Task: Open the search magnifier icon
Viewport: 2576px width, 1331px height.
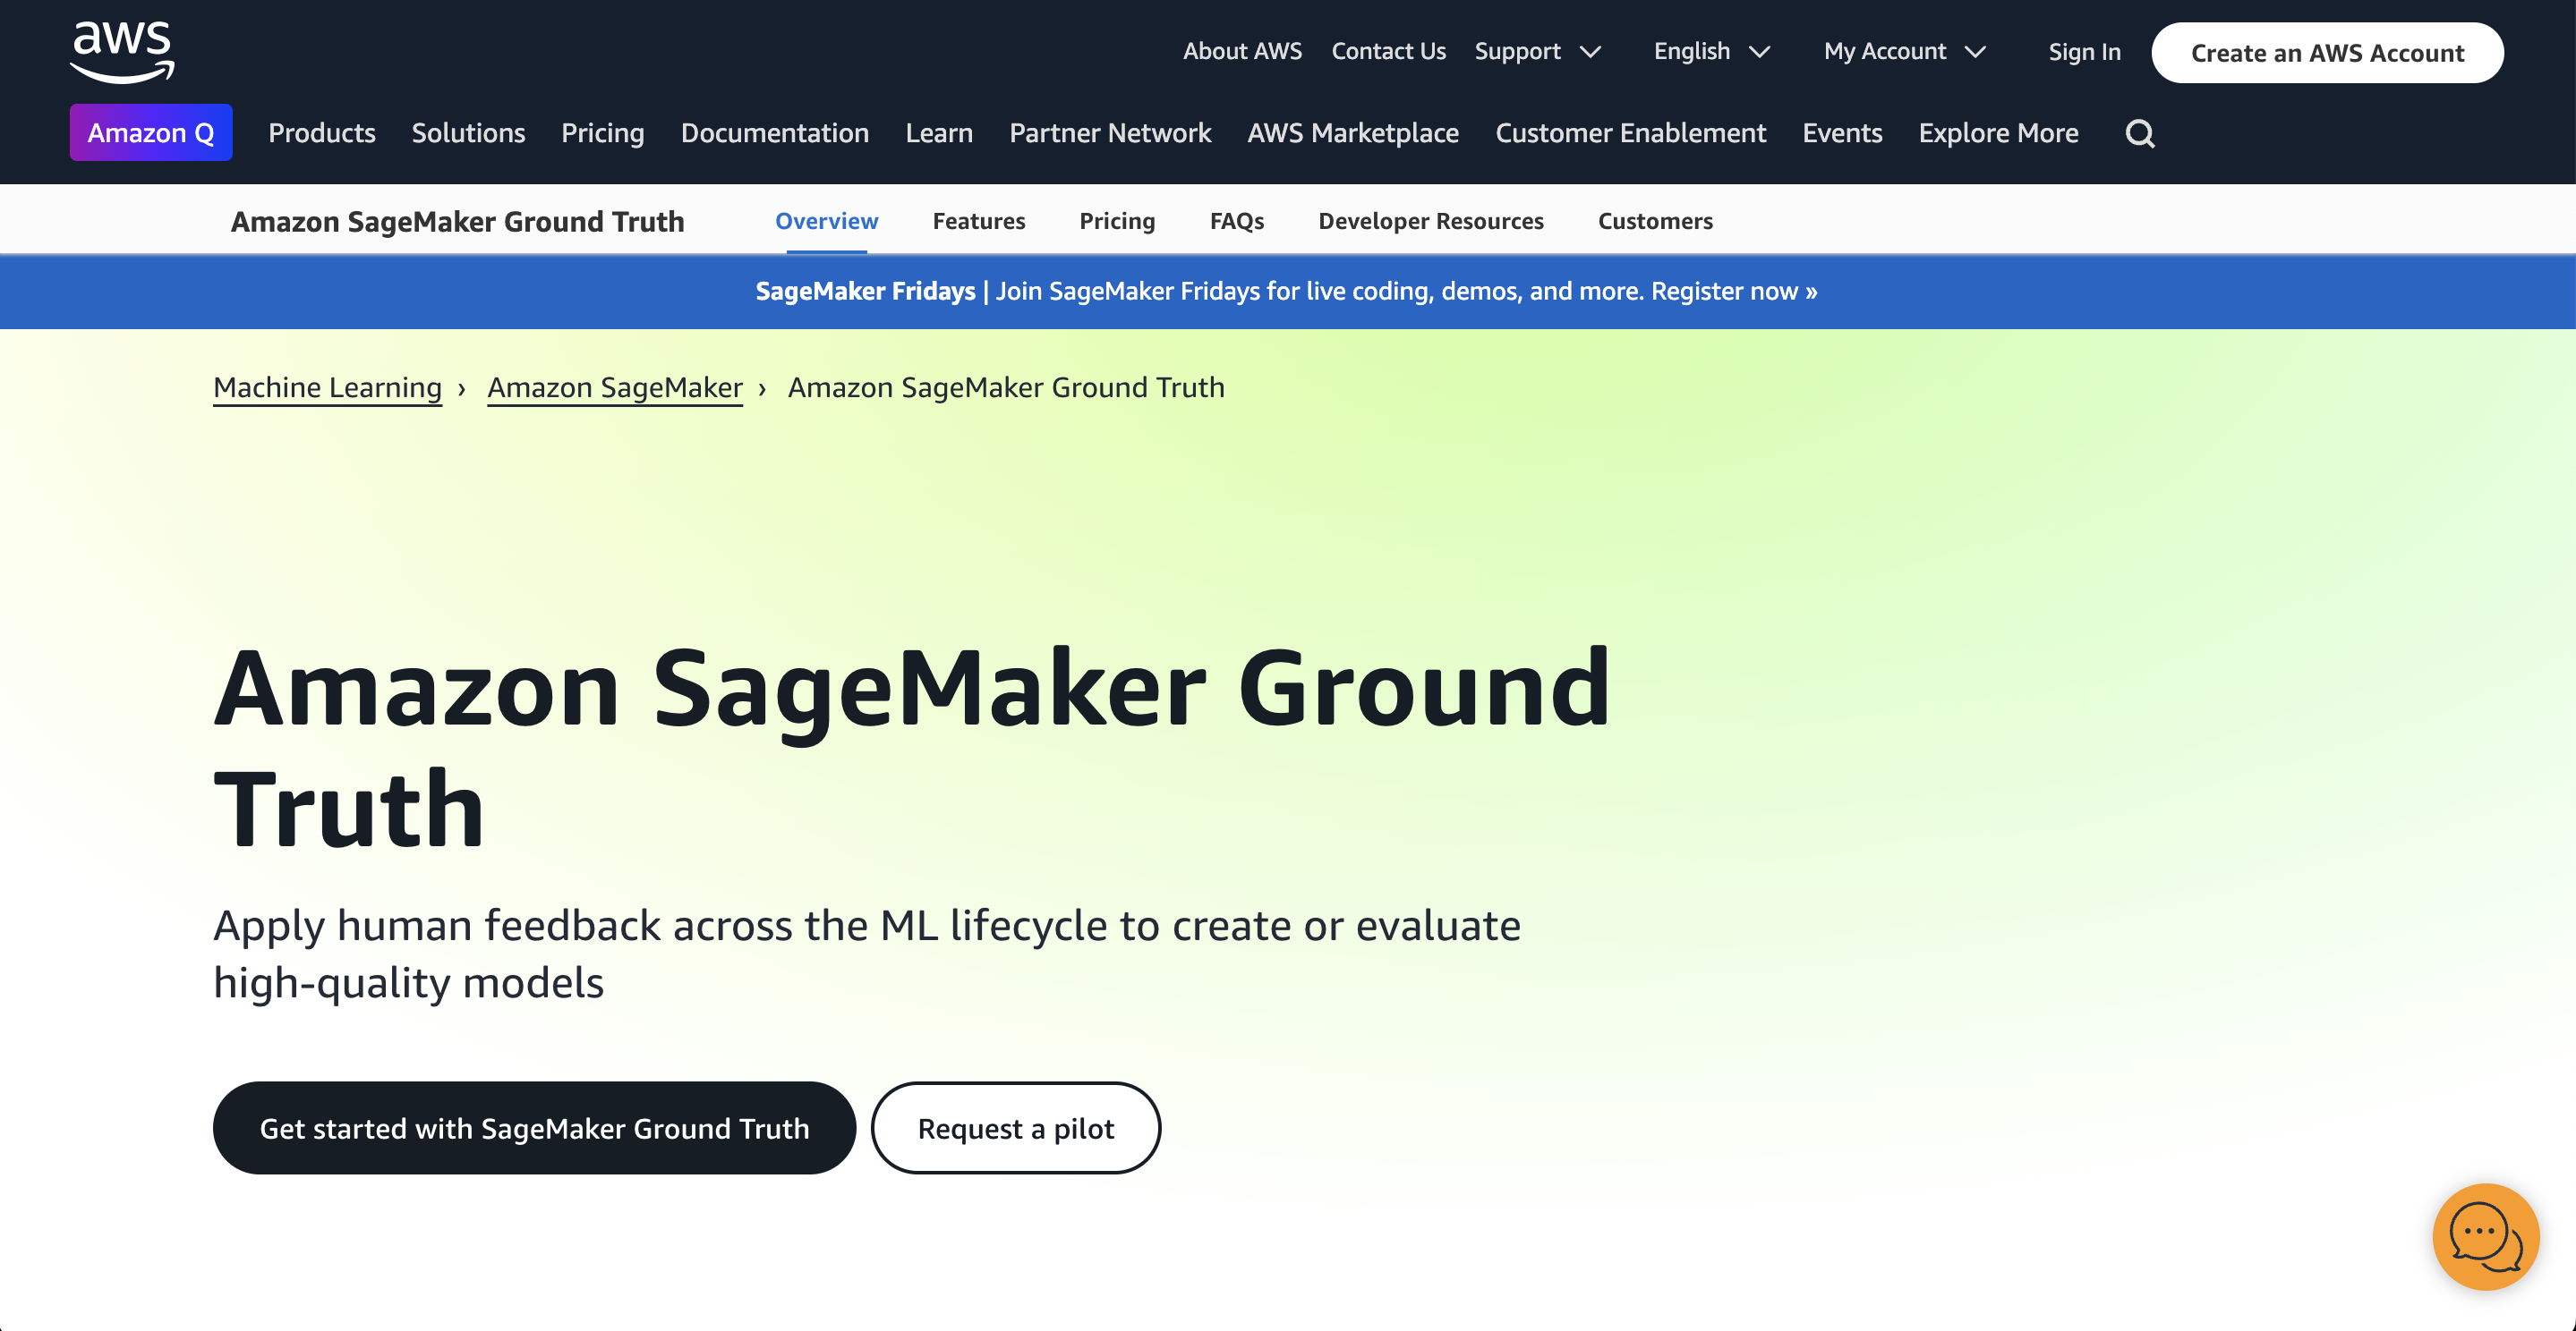Action: coord(2139,133)
